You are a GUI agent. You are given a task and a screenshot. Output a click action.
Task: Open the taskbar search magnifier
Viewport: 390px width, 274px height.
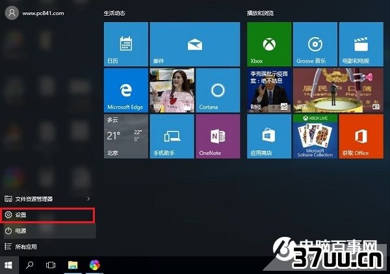tap(30, 266)
